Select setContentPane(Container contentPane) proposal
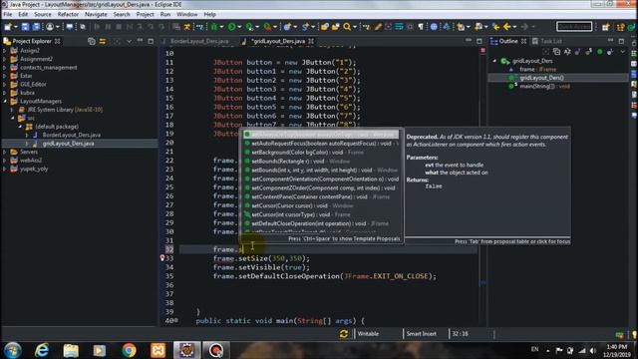Screen dimensions: 638x359 (x=321, y=196)
